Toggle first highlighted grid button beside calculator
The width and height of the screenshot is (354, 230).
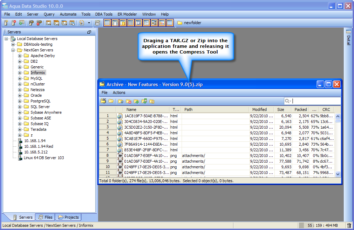click(x=107, y=23)
